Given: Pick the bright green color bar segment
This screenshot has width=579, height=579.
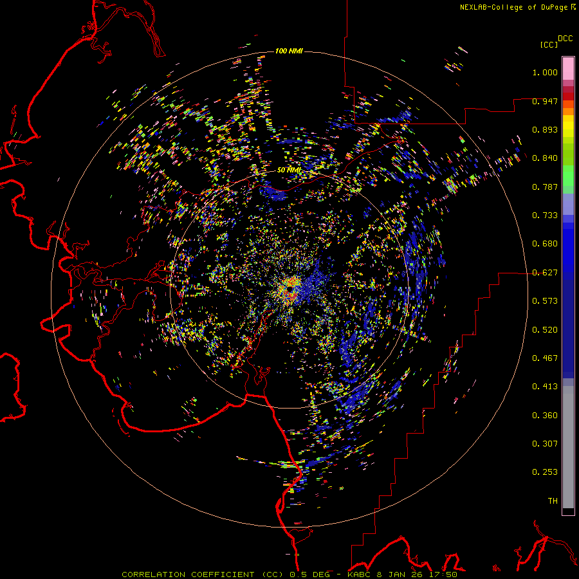Looking at the screenshot, I should click(568, 175).
